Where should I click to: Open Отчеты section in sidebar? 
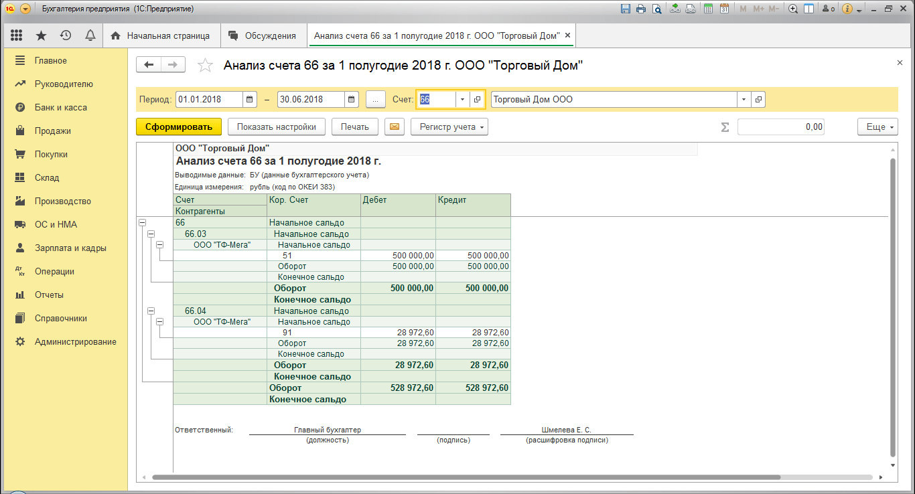[66, 295]
